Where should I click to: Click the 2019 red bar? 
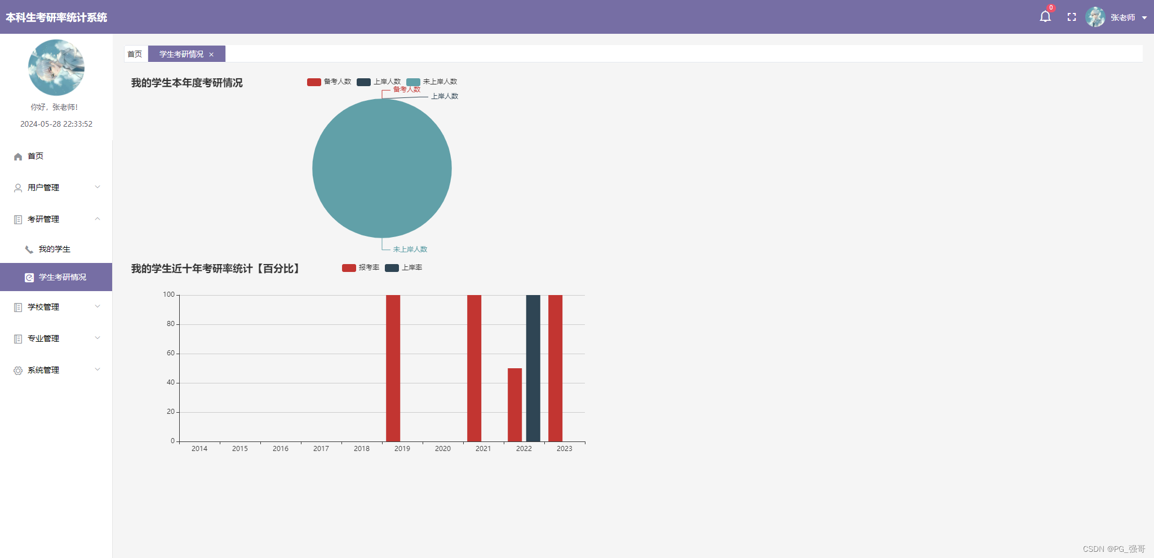(393, 368)
